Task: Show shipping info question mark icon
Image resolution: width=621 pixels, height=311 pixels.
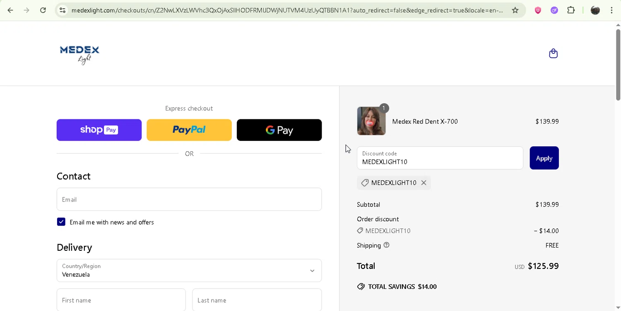Action: [386, 245]
